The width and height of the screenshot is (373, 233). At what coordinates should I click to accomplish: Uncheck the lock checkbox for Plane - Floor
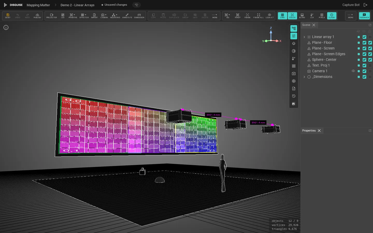pos(370,43)
